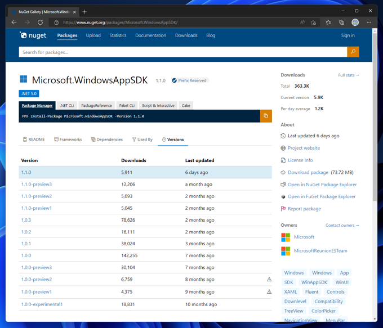
Task: Open MicrosoftReunionESTeam owner profile
Action: click(320, 250)
